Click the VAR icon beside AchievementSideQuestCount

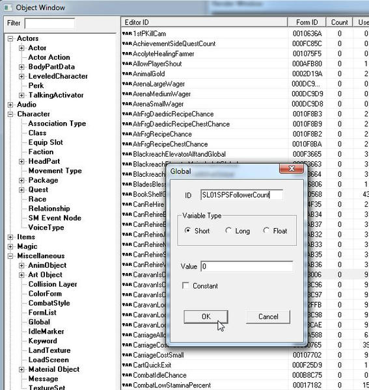(127, 44)
